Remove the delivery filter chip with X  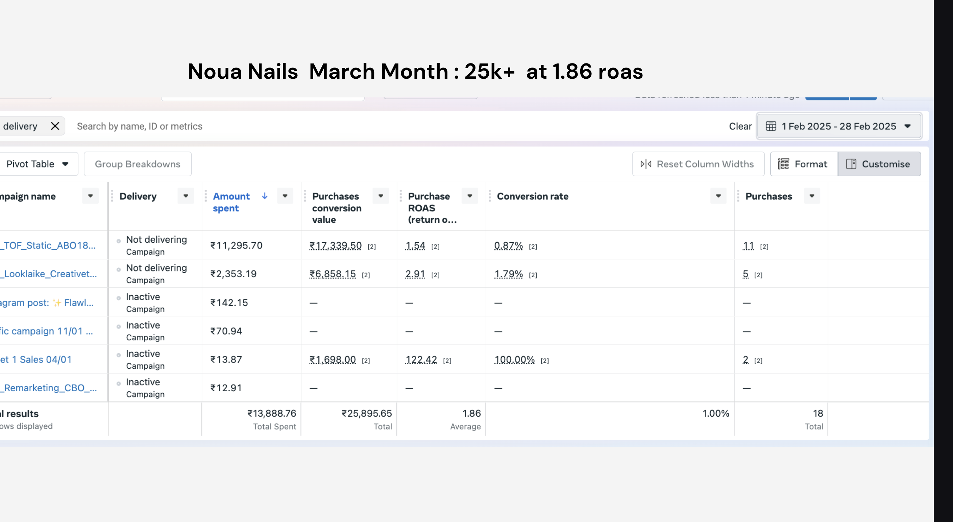pos(55,126)
